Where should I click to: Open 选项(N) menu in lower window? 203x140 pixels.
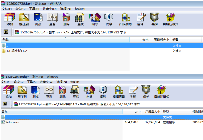coord(62,82)
